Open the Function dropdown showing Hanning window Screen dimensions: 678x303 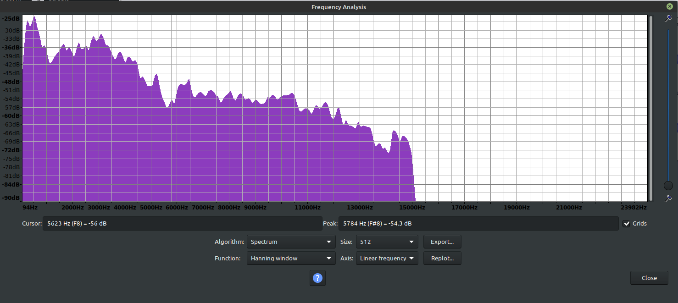pos(291,258)
